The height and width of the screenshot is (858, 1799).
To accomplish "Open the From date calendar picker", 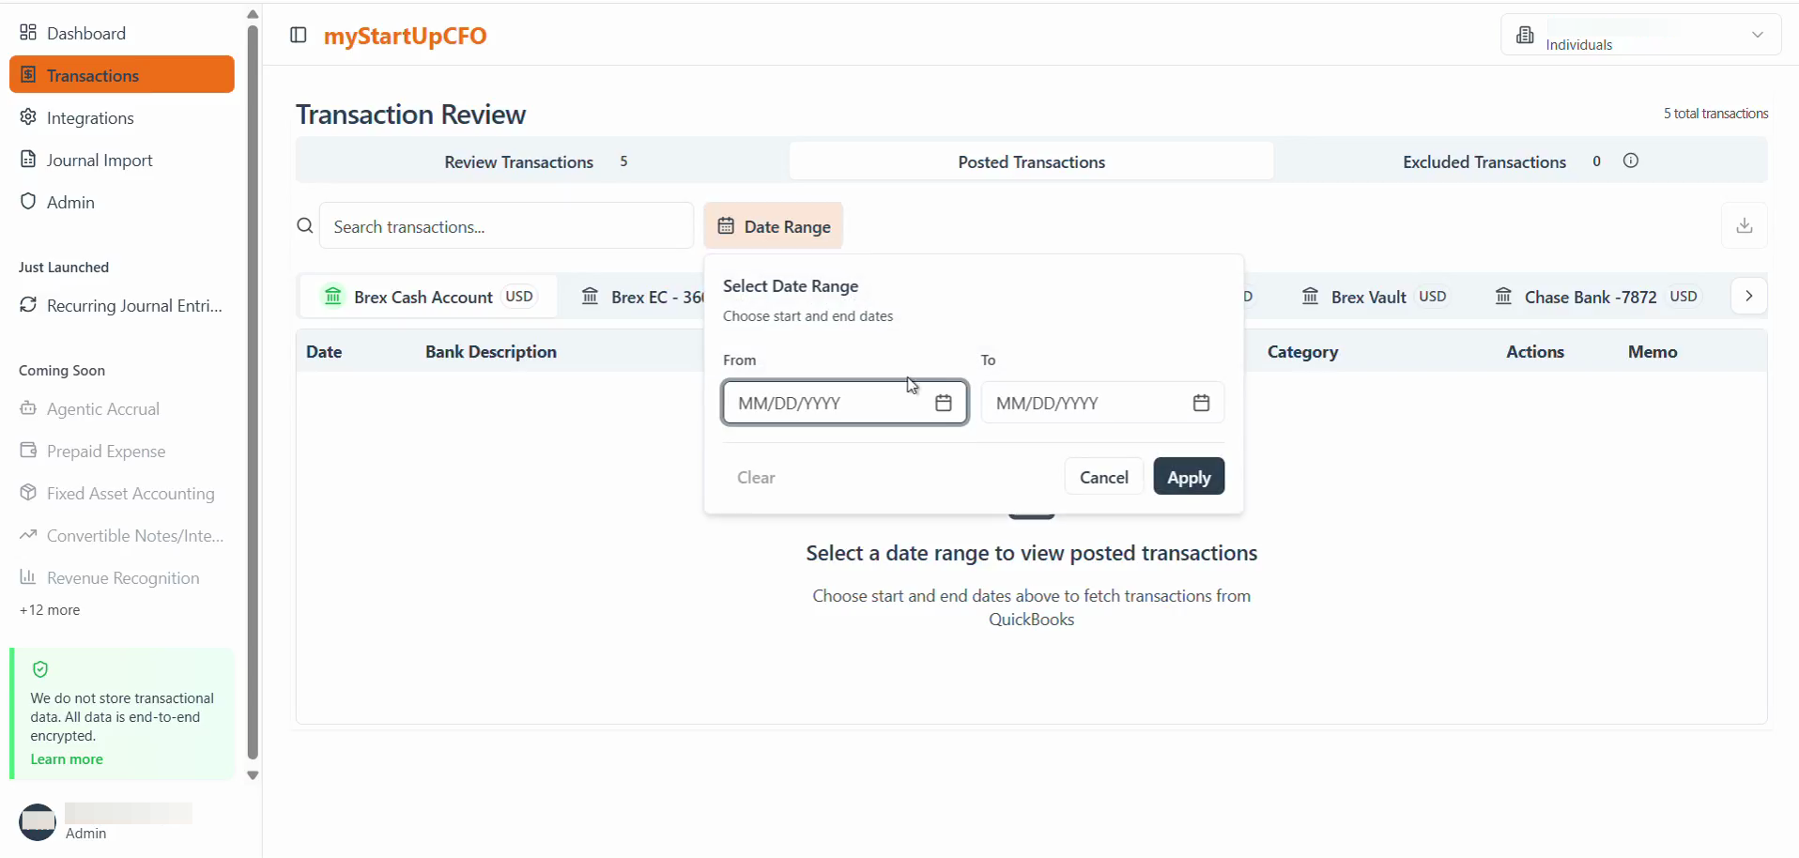I will [x=944, y=403].
